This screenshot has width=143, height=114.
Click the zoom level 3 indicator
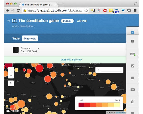click(11, 83)
